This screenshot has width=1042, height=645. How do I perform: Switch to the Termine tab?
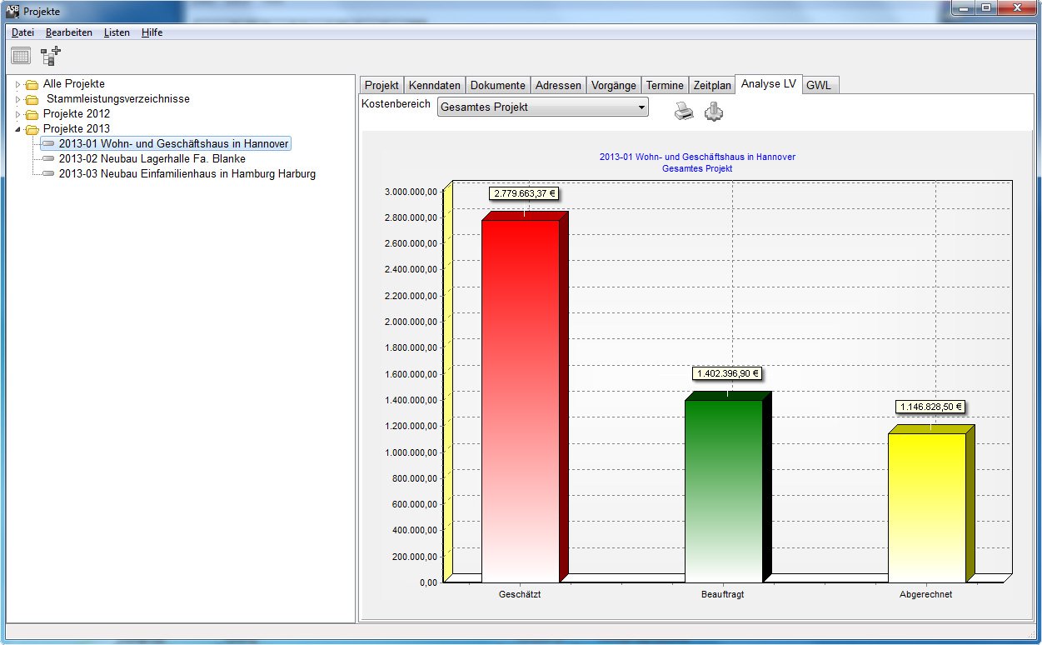pos(665,85)
